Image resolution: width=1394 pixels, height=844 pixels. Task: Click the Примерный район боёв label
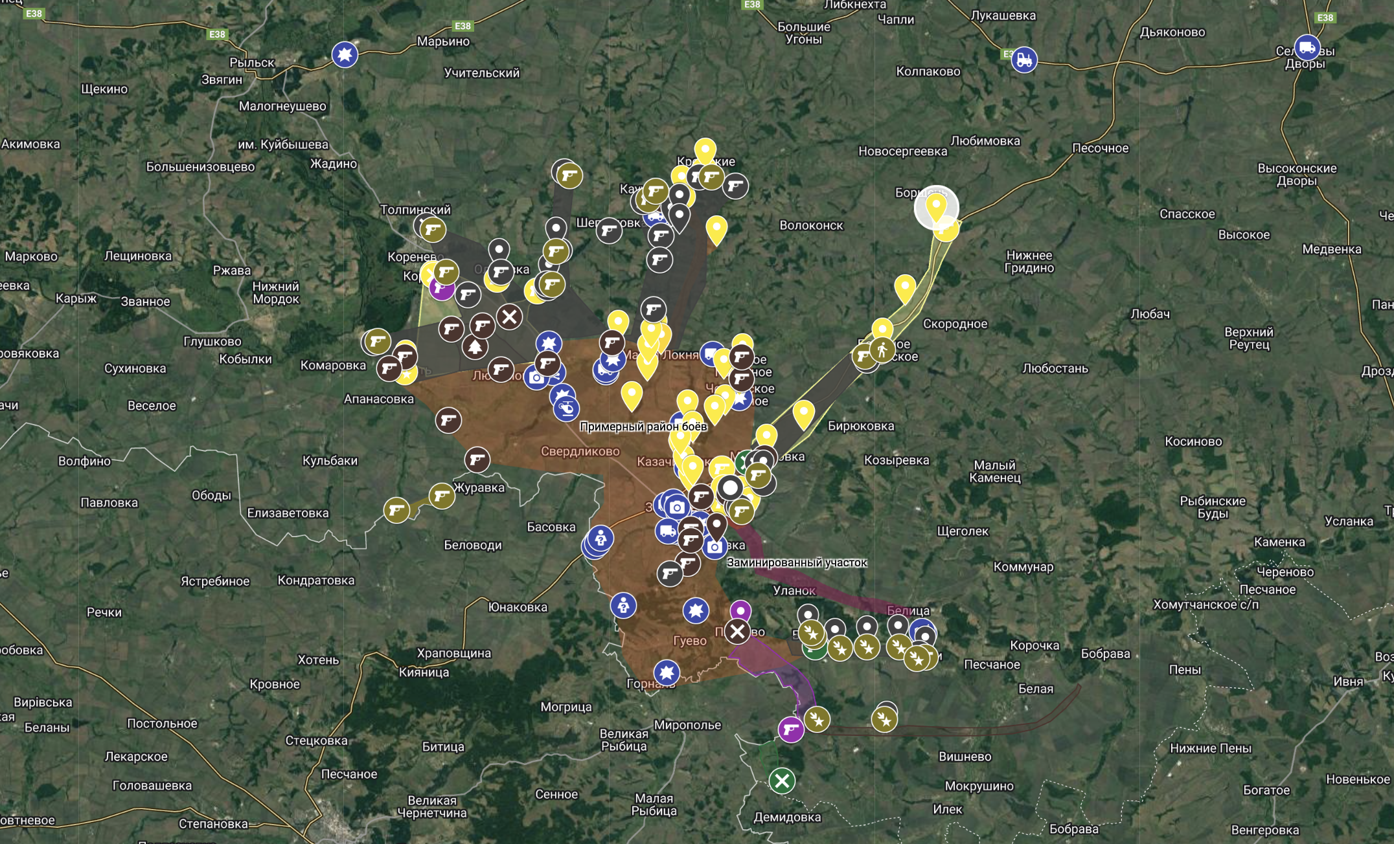644,428
